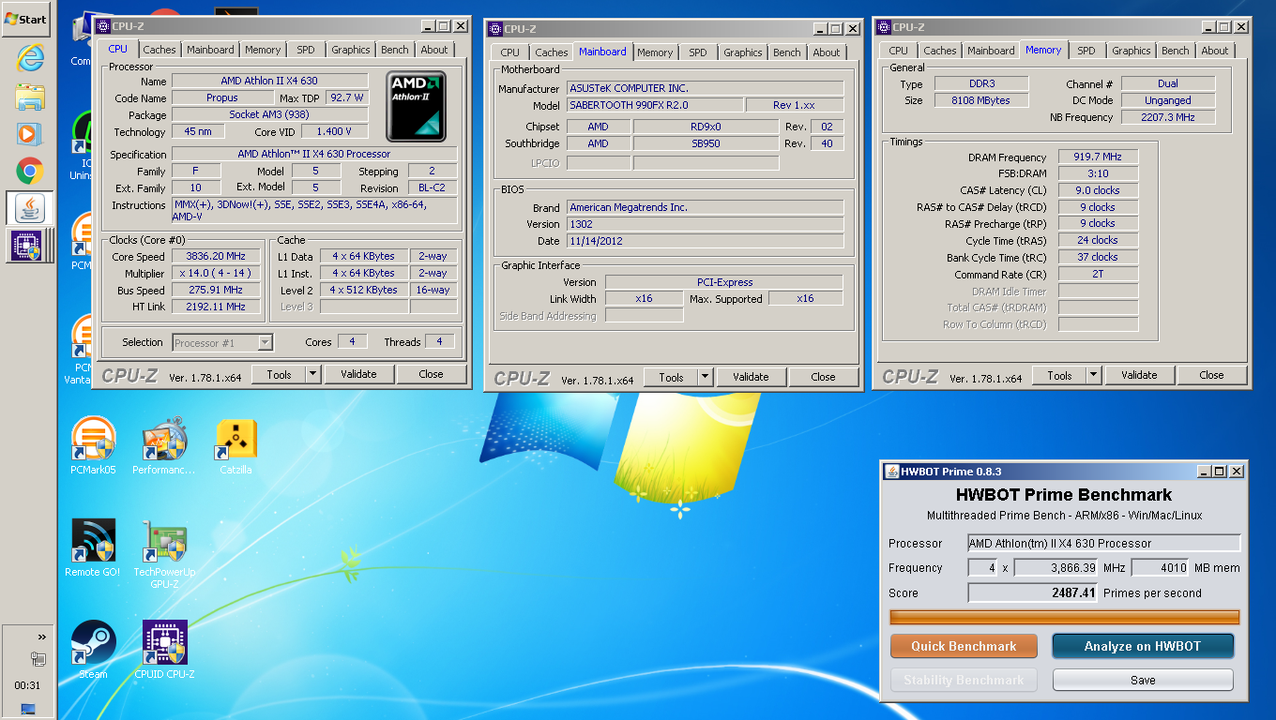Open Google Chrome from the taskbar
The image size is (1276, 720).
[29, 171]
